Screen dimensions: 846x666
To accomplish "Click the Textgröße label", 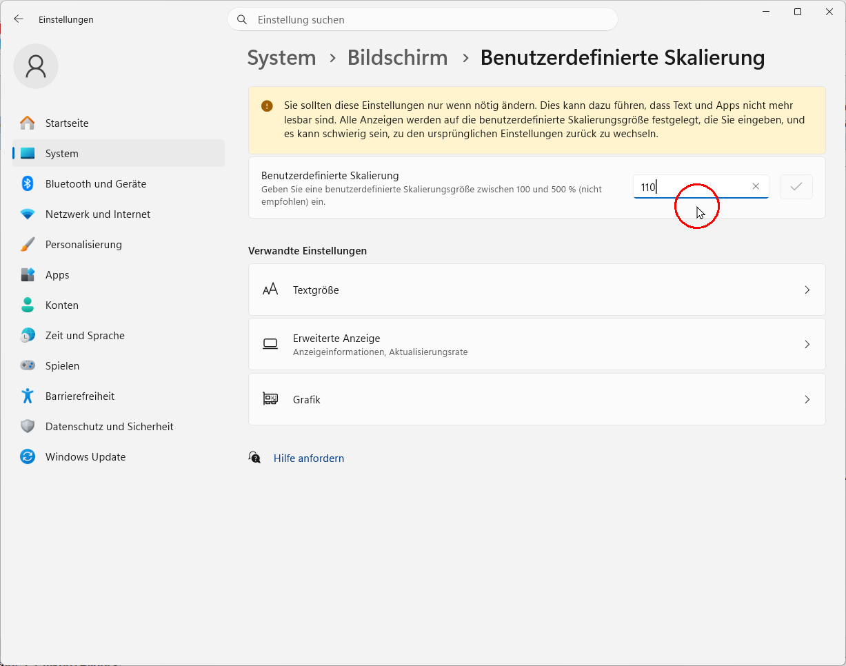I will click(316, 290).
